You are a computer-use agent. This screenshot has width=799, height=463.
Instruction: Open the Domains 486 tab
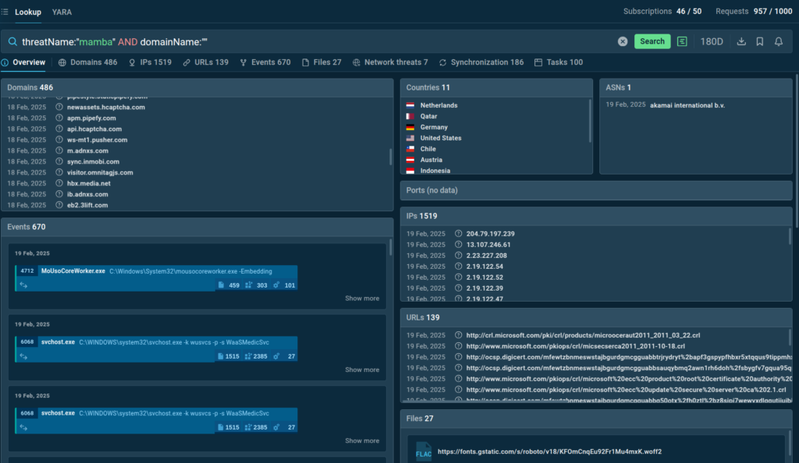tap(87, 62)
